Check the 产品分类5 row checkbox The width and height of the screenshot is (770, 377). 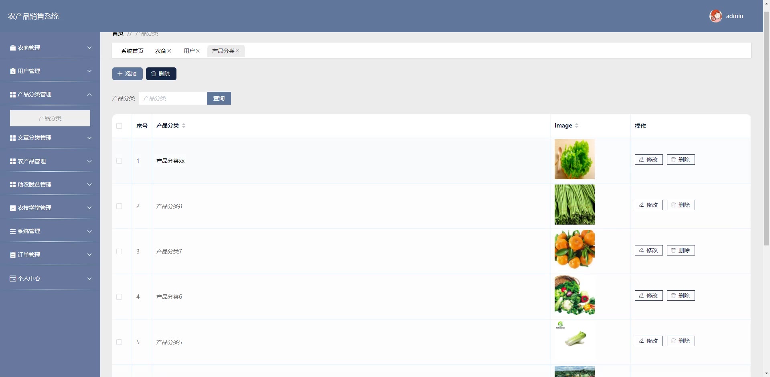pos(119,342)
